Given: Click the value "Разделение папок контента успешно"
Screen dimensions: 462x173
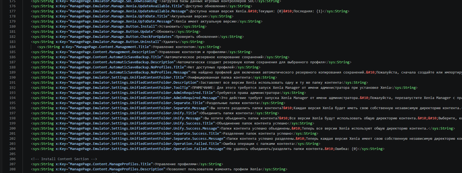Looking at the screenshot, I should (257, 133).
